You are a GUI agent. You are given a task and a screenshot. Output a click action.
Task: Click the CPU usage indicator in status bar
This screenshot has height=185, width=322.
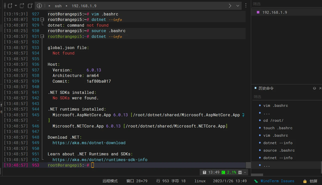click(229, 172)
